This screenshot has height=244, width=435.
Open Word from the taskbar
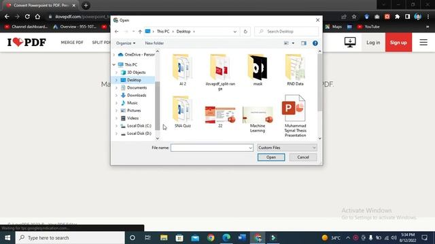242,238
